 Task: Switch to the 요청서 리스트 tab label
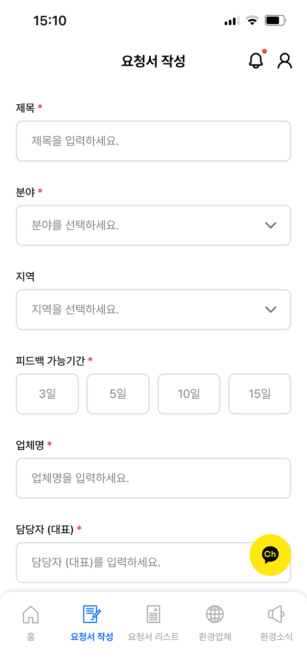point(153,636)
